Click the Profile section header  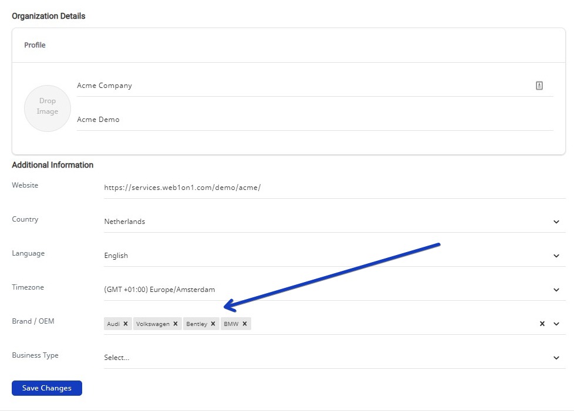tap(35, 45)
